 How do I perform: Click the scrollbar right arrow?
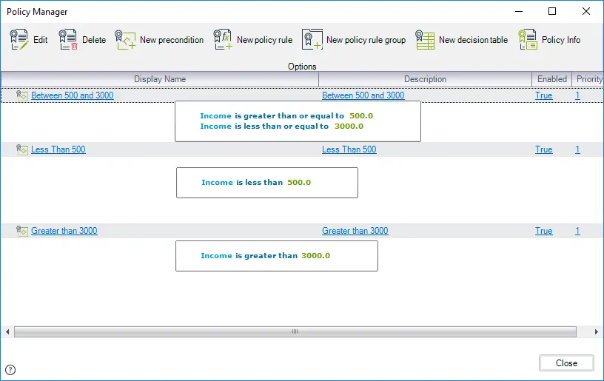pyautogui.click(x=597, y=331)
